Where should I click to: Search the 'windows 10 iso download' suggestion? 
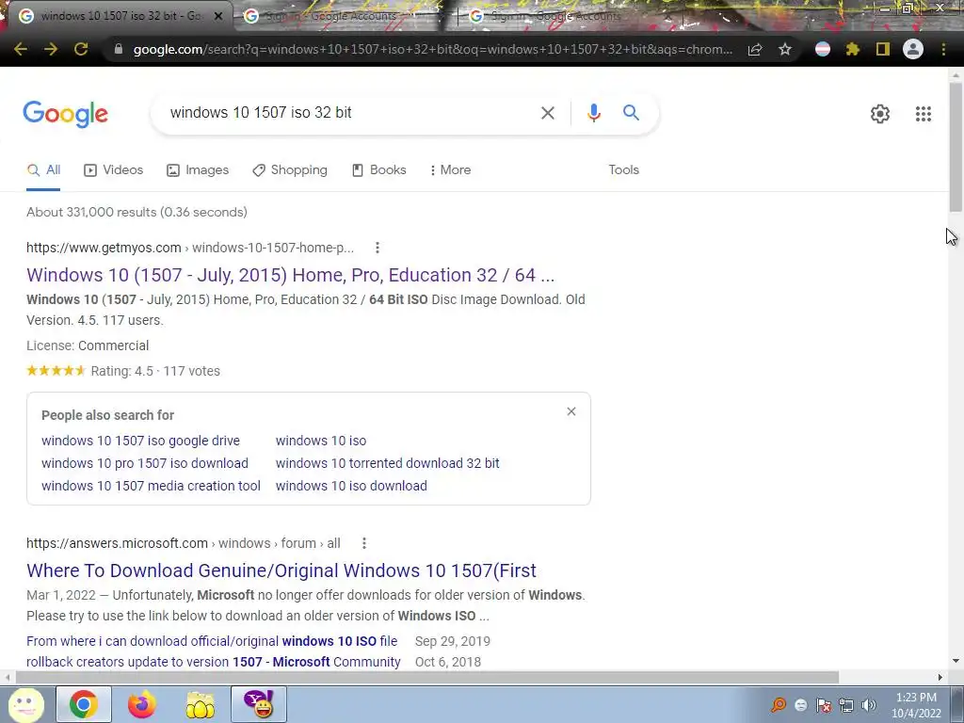351,486
